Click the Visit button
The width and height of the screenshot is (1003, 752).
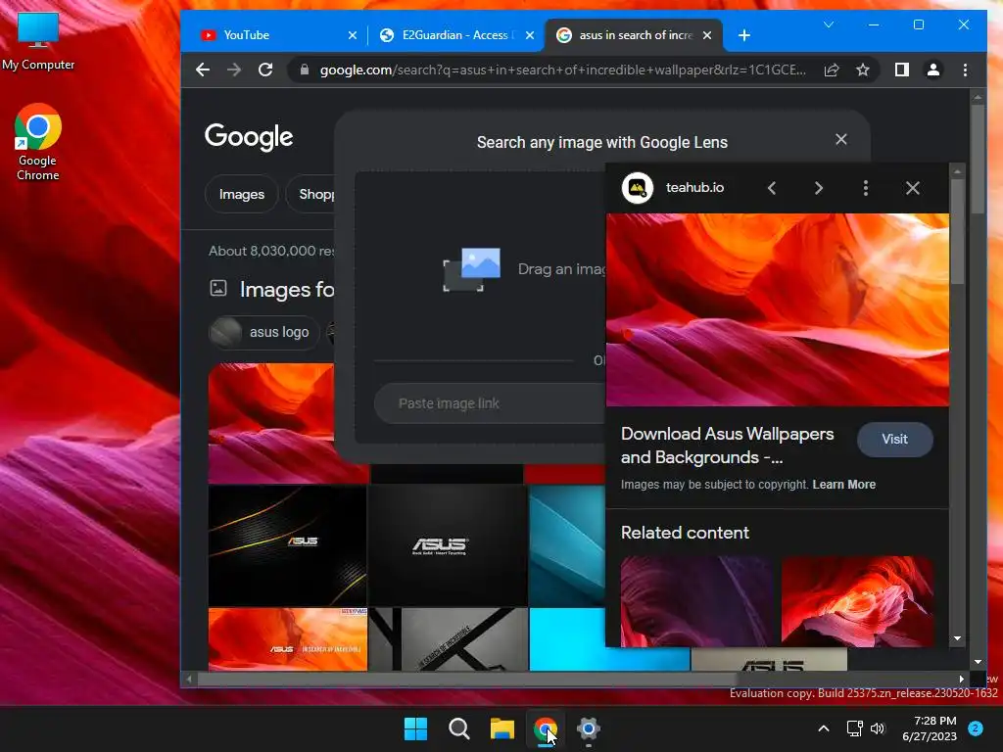[895, 440]
